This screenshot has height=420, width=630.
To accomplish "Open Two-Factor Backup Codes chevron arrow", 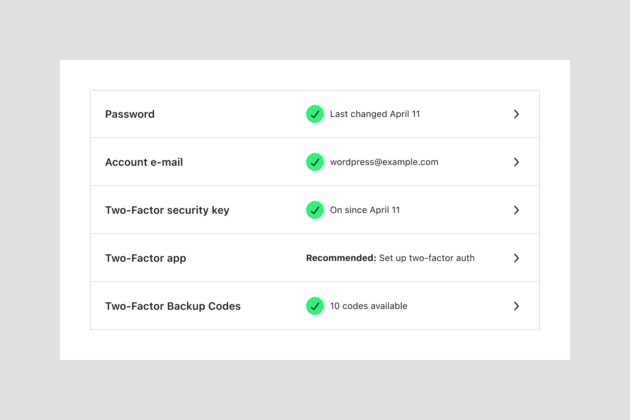I will click(x=516, y=306).
